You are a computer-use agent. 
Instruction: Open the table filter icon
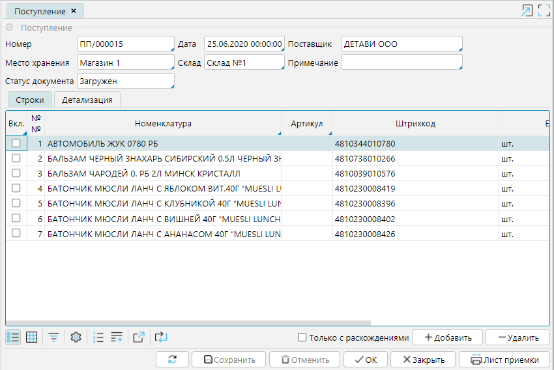pos(53,337)
